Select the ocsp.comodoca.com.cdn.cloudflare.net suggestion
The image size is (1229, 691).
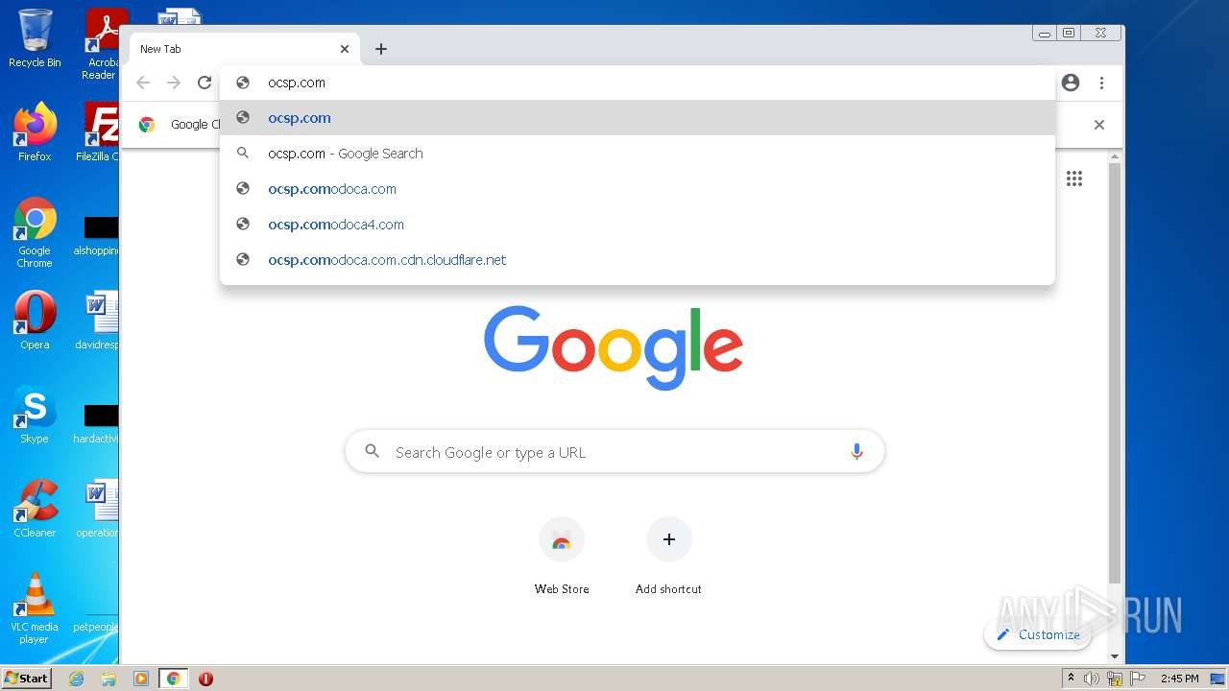pyautogui.click(x=638, y=260)
